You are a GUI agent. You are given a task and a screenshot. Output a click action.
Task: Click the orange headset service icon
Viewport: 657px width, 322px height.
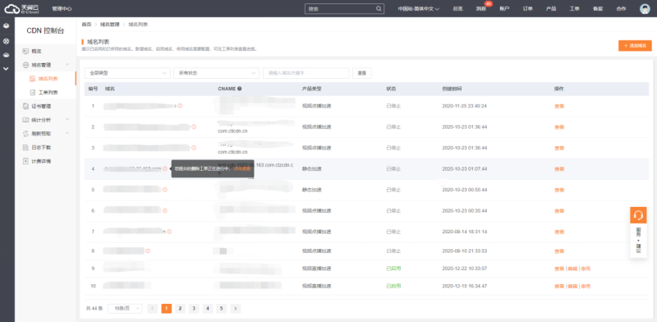tap(638, 215)
